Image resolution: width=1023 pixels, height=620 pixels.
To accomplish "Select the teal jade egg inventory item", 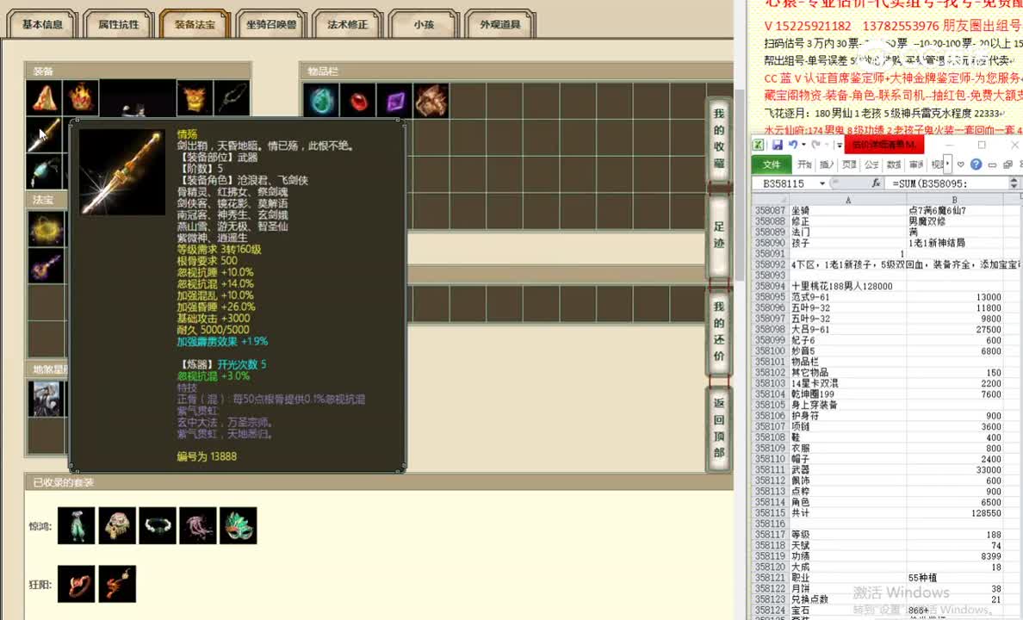I will click(321, 101).
